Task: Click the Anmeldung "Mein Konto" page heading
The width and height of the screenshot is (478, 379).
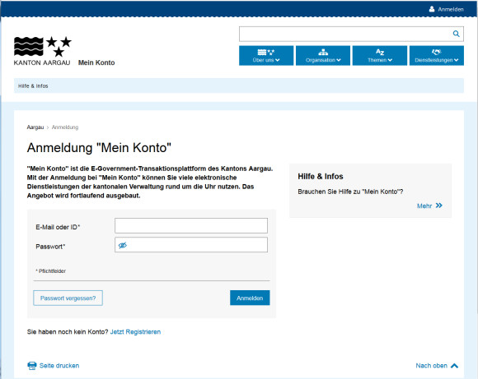Action: [99, 148]
